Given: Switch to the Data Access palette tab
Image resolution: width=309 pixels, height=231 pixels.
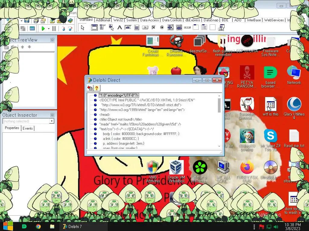Looking at the screenshot, I should tap(150, 20).
